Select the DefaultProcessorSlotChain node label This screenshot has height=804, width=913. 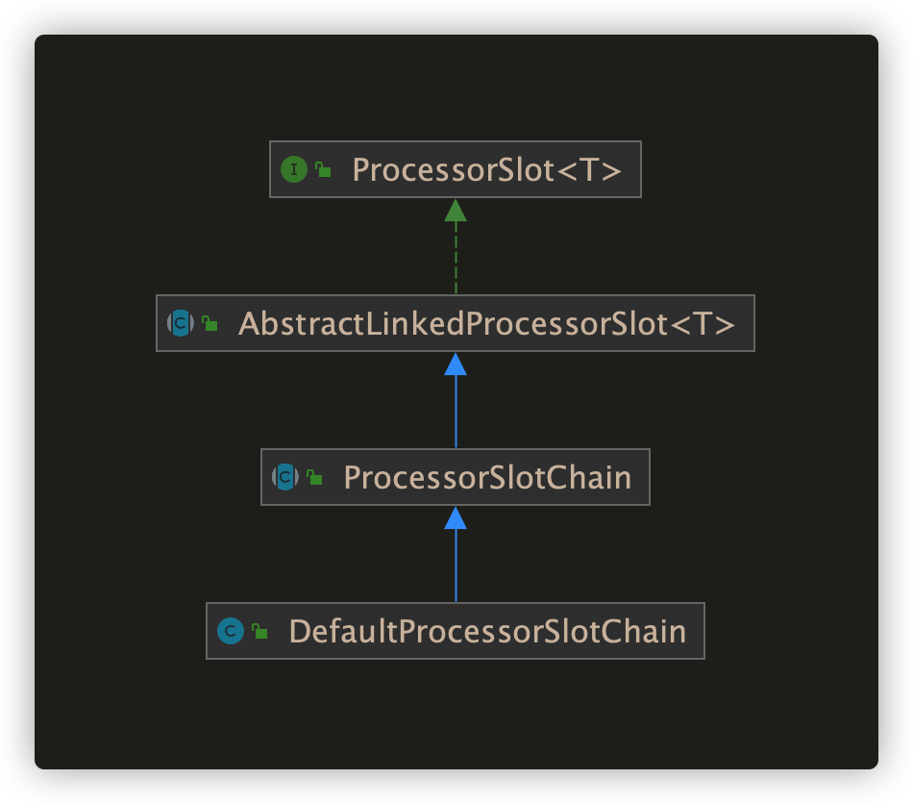click(487, 632)
